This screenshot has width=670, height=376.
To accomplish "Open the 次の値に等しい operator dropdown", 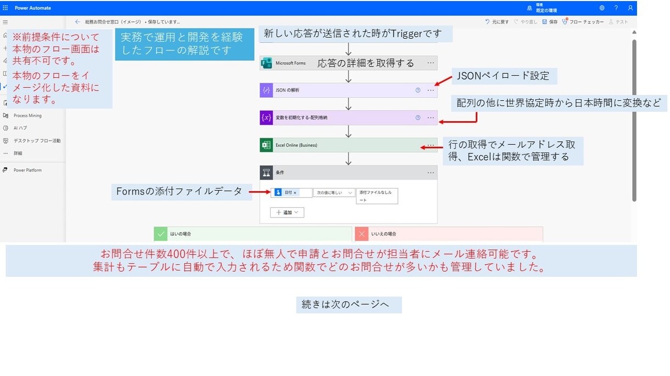I will (334, 193).
